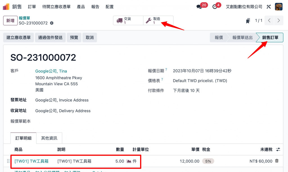This screenshot has width=288, height=172.
Task: Open the 訂單 menu
Action: coord(32,7)
